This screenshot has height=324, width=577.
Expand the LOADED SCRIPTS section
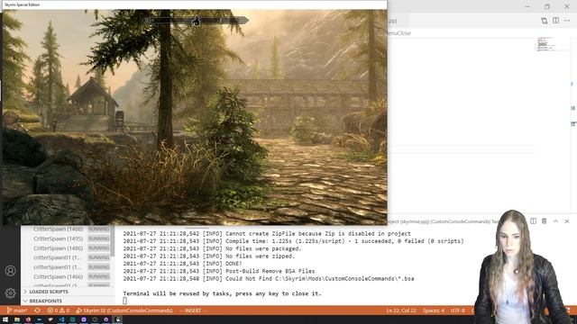(x=68, y=292)
